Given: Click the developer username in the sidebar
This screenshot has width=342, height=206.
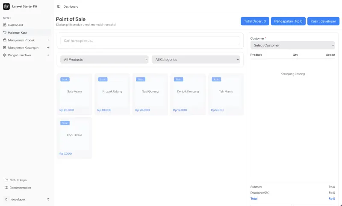Looking at the screenshot, I should (18, 200).
